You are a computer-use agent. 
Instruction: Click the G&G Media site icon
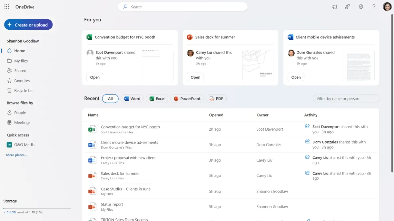(9, 145)
